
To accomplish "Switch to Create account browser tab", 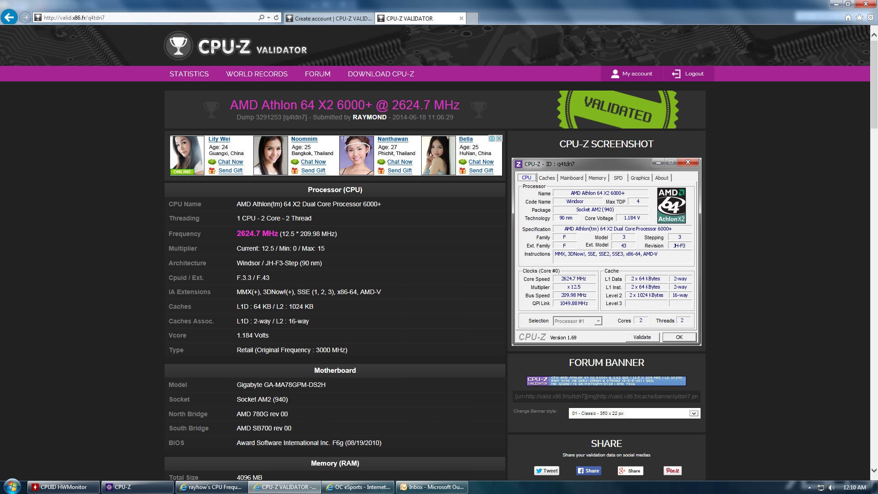I will tap(329, 18).
